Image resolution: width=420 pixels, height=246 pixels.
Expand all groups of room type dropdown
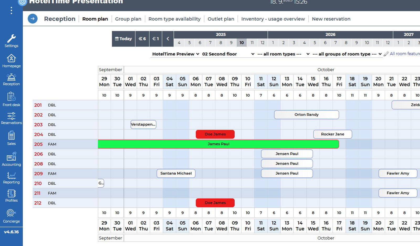tap(347, 54)
